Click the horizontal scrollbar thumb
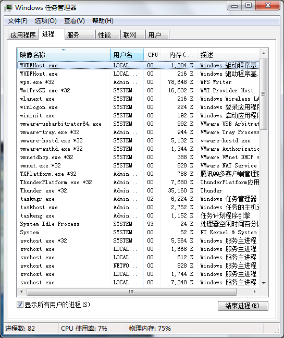 [x=131, y=292]
